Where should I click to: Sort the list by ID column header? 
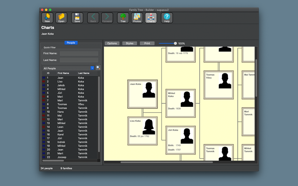[51, 73]
